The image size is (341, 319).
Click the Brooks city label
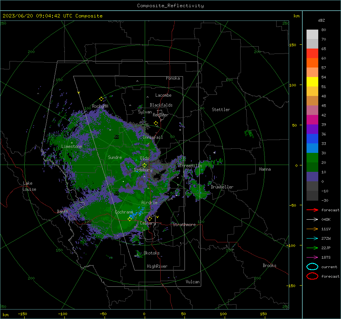click(x=269, y=266)
